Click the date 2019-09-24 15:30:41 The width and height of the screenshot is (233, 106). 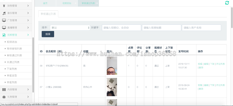click(x=185, y=87)
